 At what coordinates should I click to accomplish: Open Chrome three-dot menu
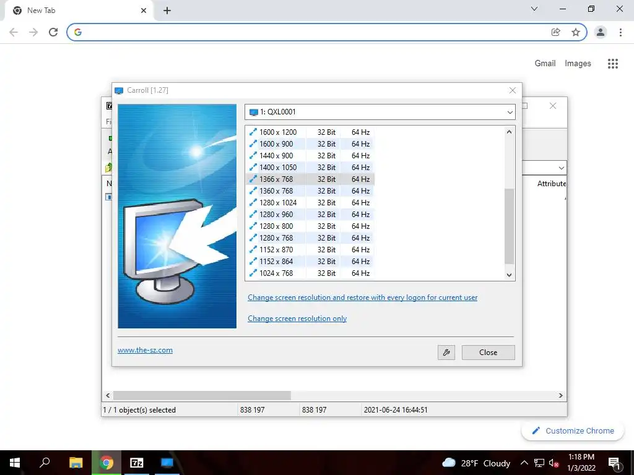[620, 32]
